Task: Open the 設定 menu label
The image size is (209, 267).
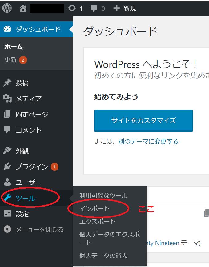Action: pyautogui.click(x=22, y=214)
